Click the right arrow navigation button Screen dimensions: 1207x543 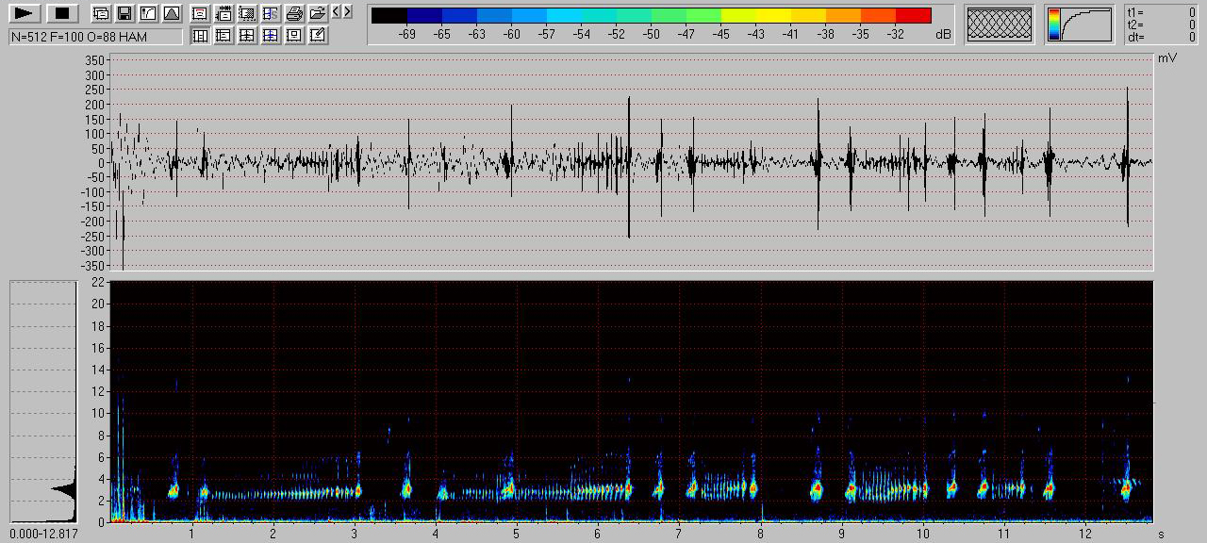348,11
